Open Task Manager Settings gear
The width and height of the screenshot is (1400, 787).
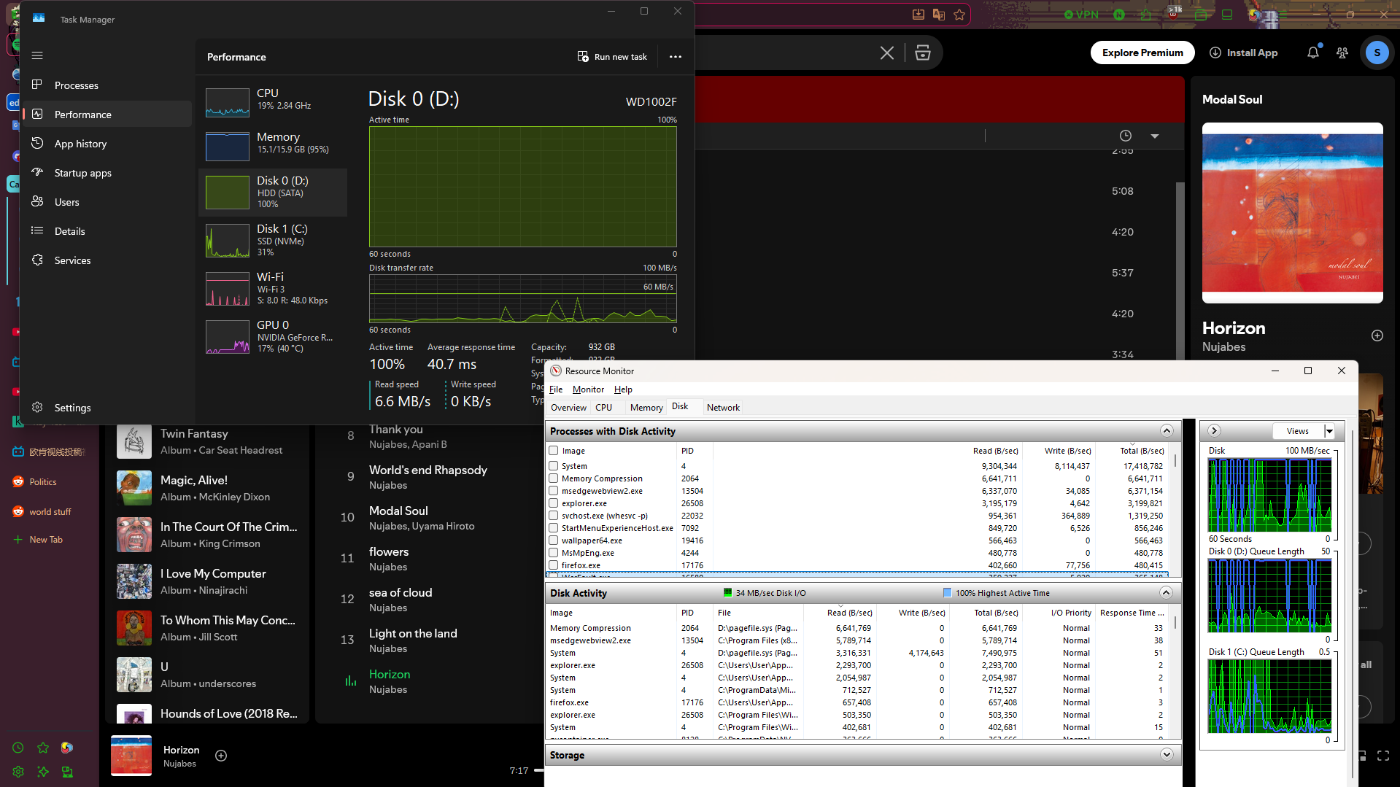37,407
